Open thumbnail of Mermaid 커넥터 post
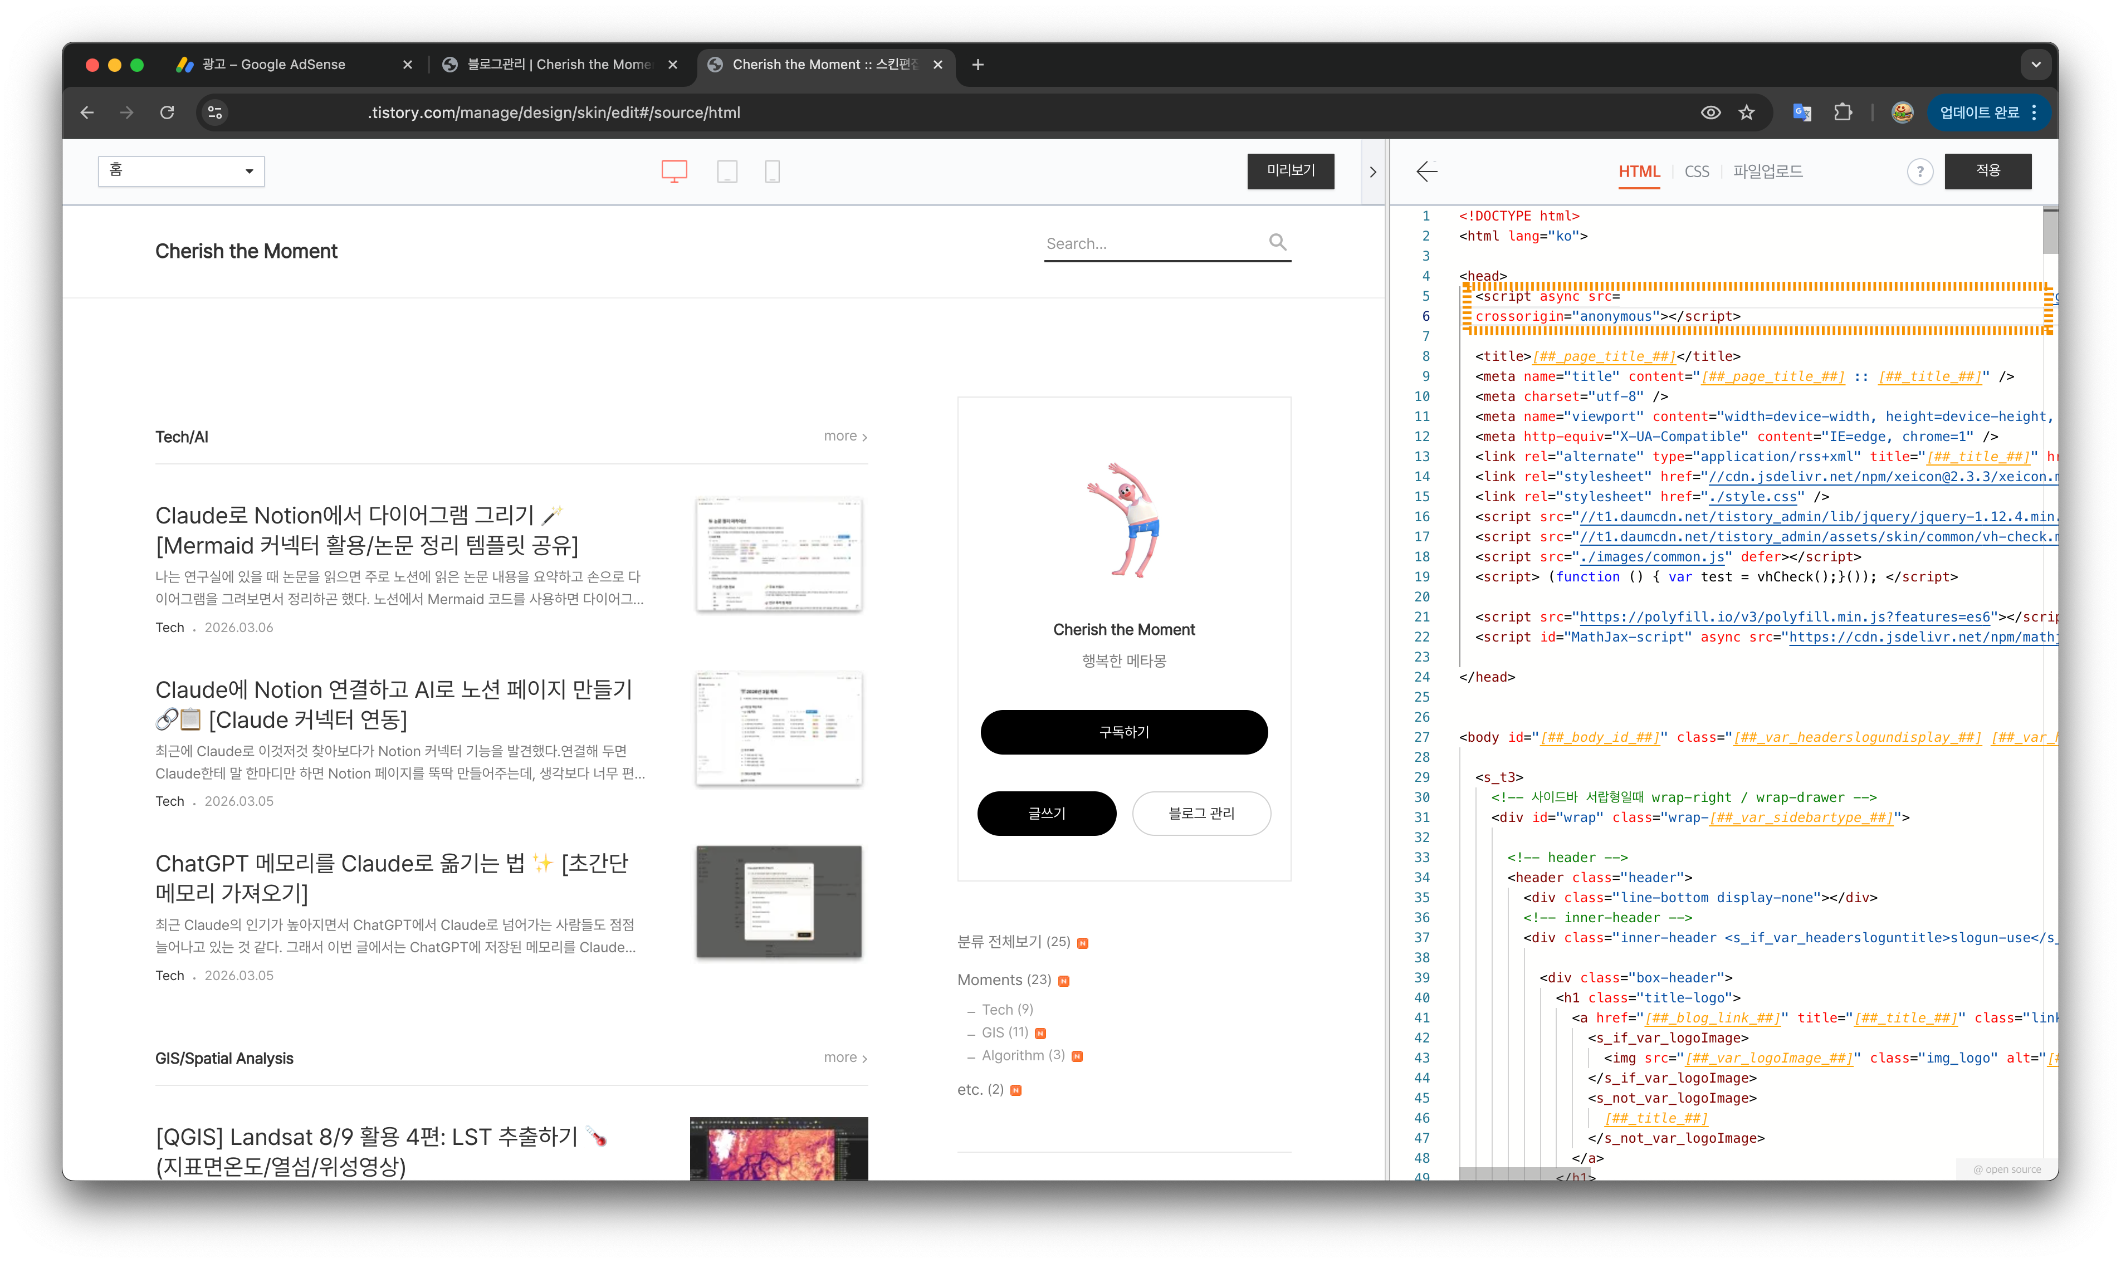This screenshot has width=2121, height=1263. (779, 554)
